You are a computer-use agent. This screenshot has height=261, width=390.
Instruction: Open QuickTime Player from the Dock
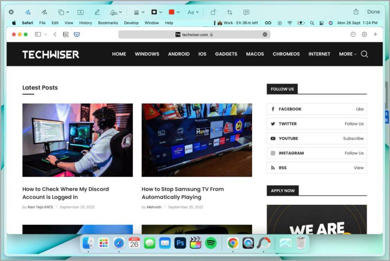point(248,243)
